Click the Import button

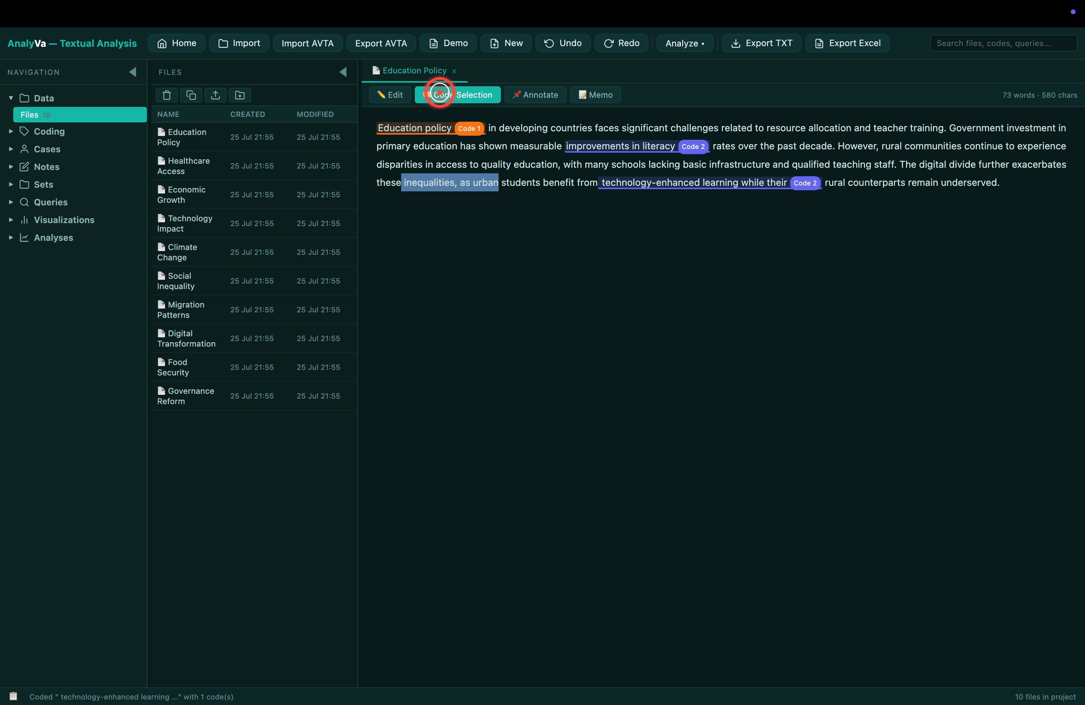pos(239,43)
